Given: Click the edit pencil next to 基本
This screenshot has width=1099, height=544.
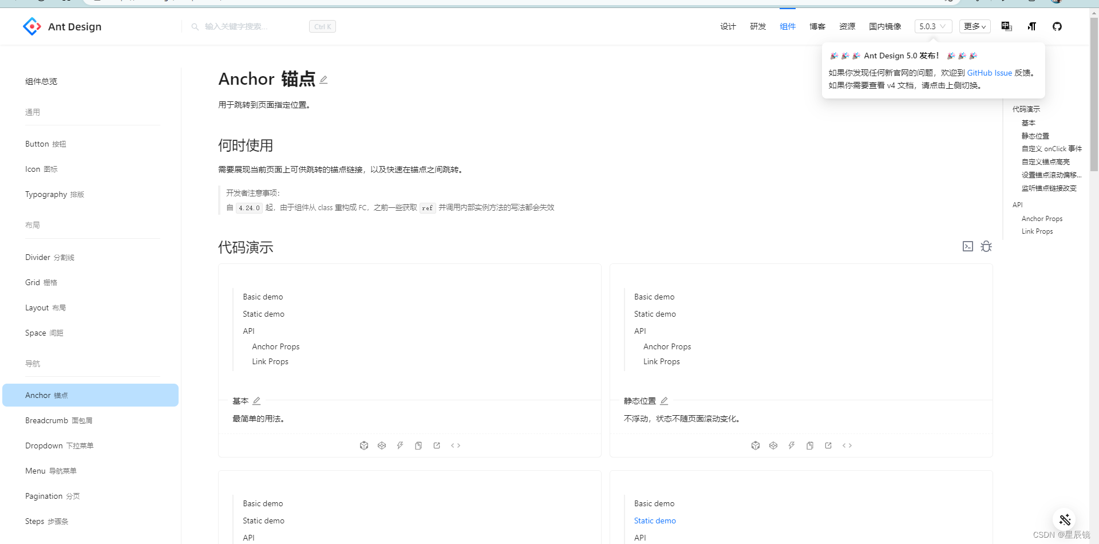Looking at the screenshot, I should click(256, 401).
